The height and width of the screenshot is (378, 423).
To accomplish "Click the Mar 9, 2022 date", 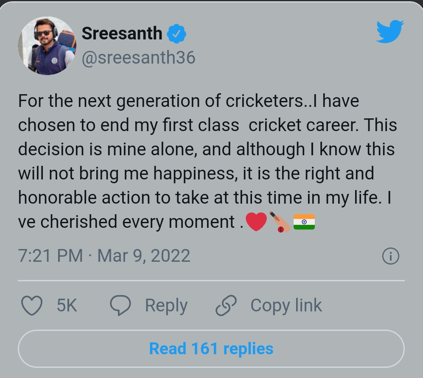I will coord(144,256).
